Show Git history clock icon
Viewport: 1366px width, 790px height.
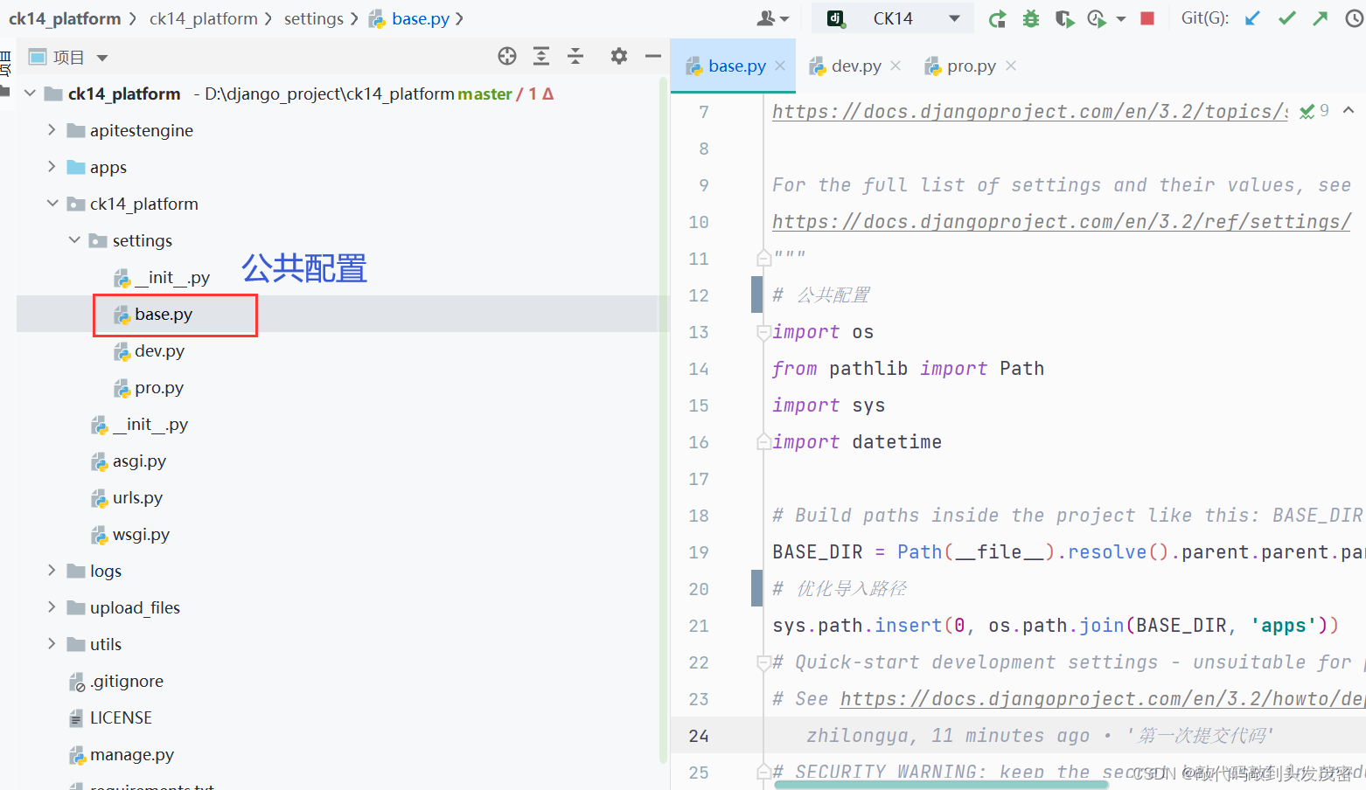coord(1355,18)
